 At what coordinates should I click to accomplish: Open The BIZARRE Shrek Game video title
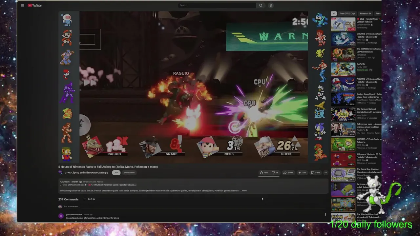click(368, 50)
